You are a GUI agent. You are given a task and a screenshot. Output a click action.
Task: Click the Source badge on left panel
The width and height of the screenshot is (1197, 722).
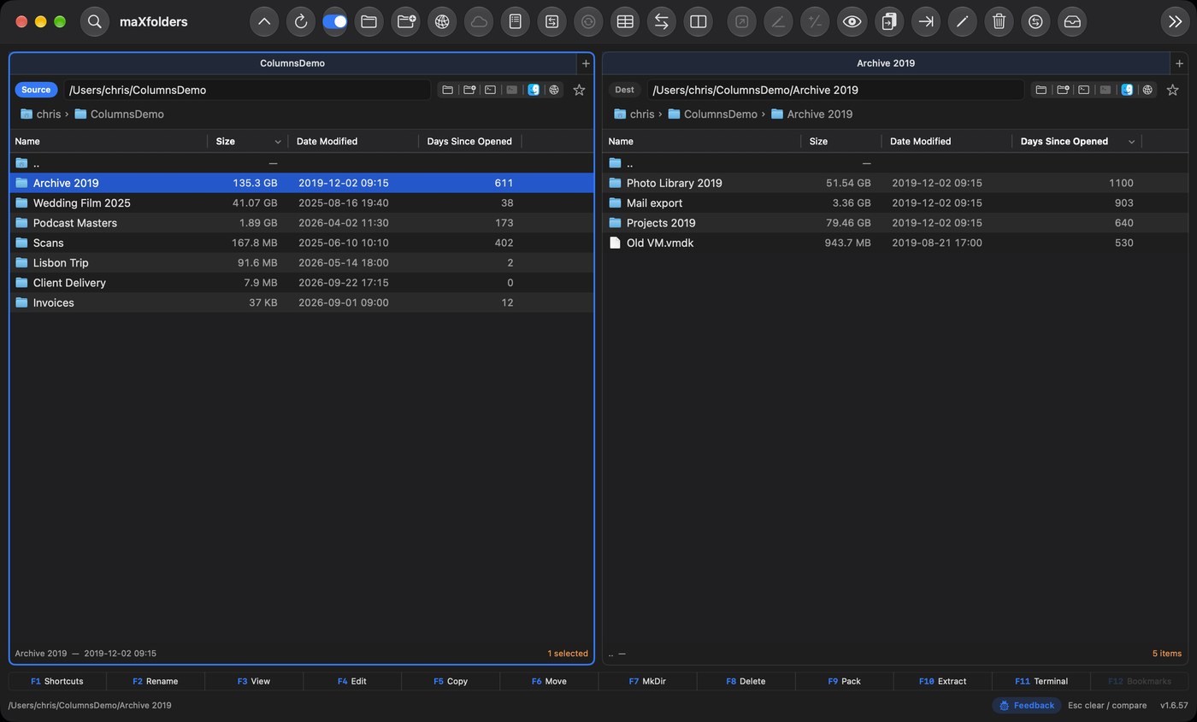click(36, 90)
